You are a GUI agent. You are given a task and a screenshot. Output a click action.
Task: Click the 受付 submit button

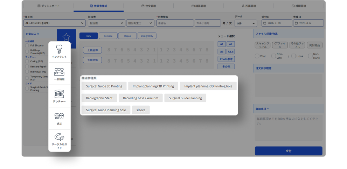(289, 151)
